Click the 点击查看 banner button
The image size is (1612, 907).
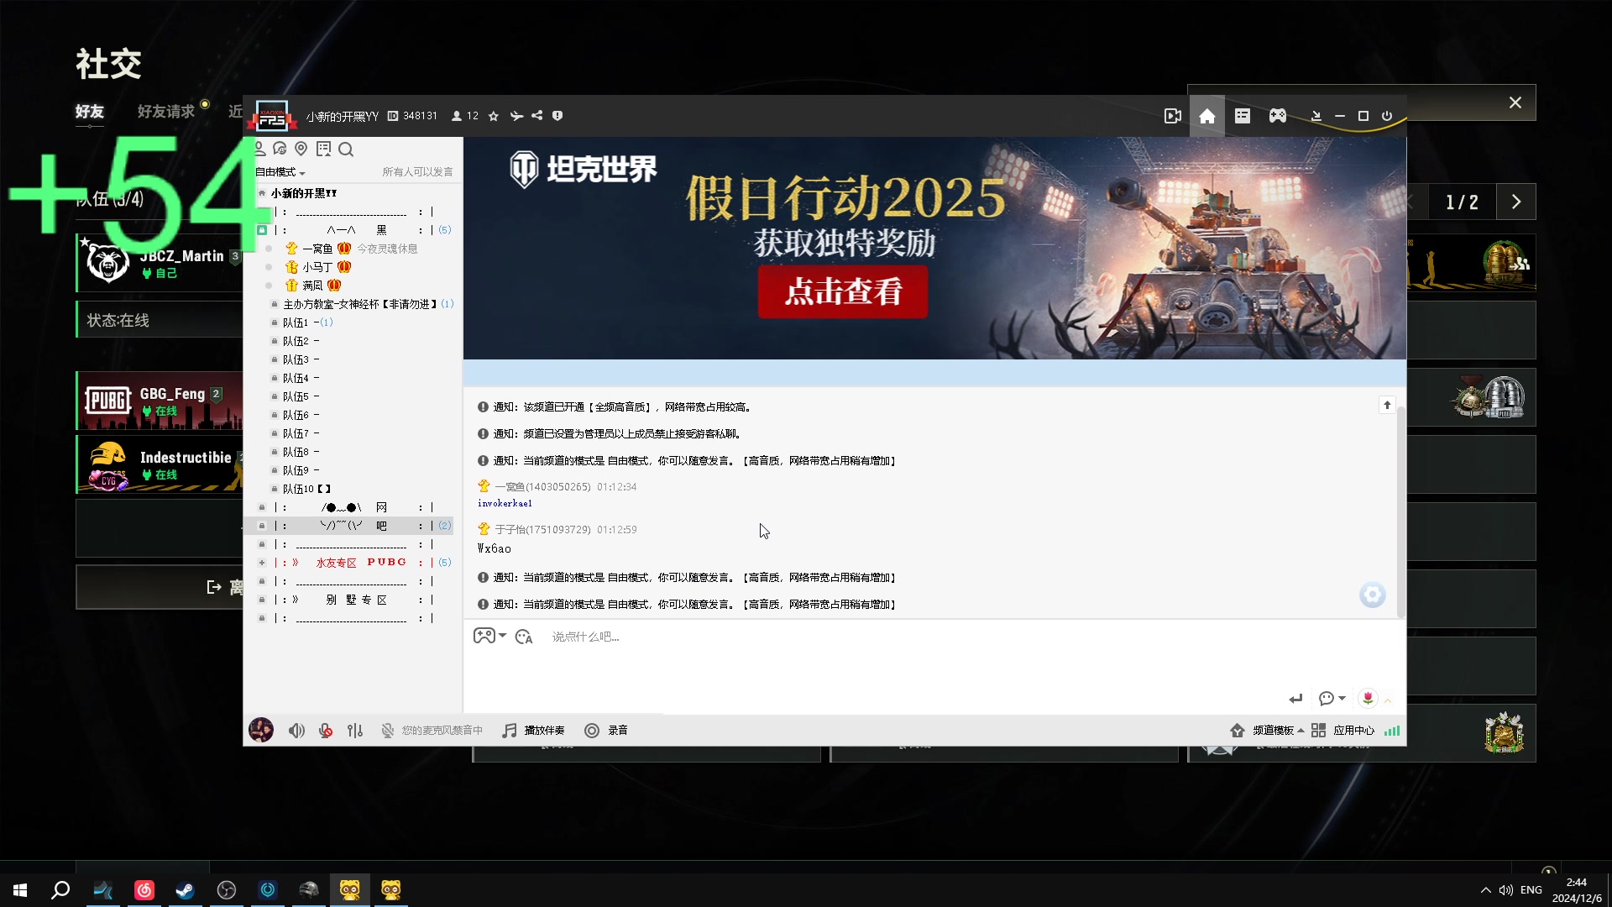click(843, 292)
